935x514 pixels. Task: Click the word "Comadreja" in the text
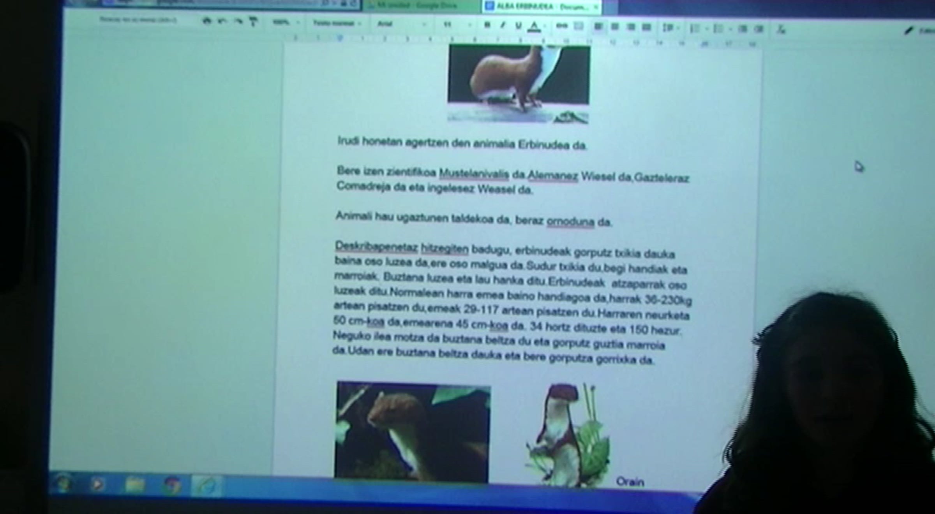pos(363,187)
